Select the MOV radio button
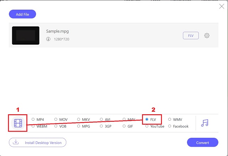The image size is (228, 156). tap(56, 119)
